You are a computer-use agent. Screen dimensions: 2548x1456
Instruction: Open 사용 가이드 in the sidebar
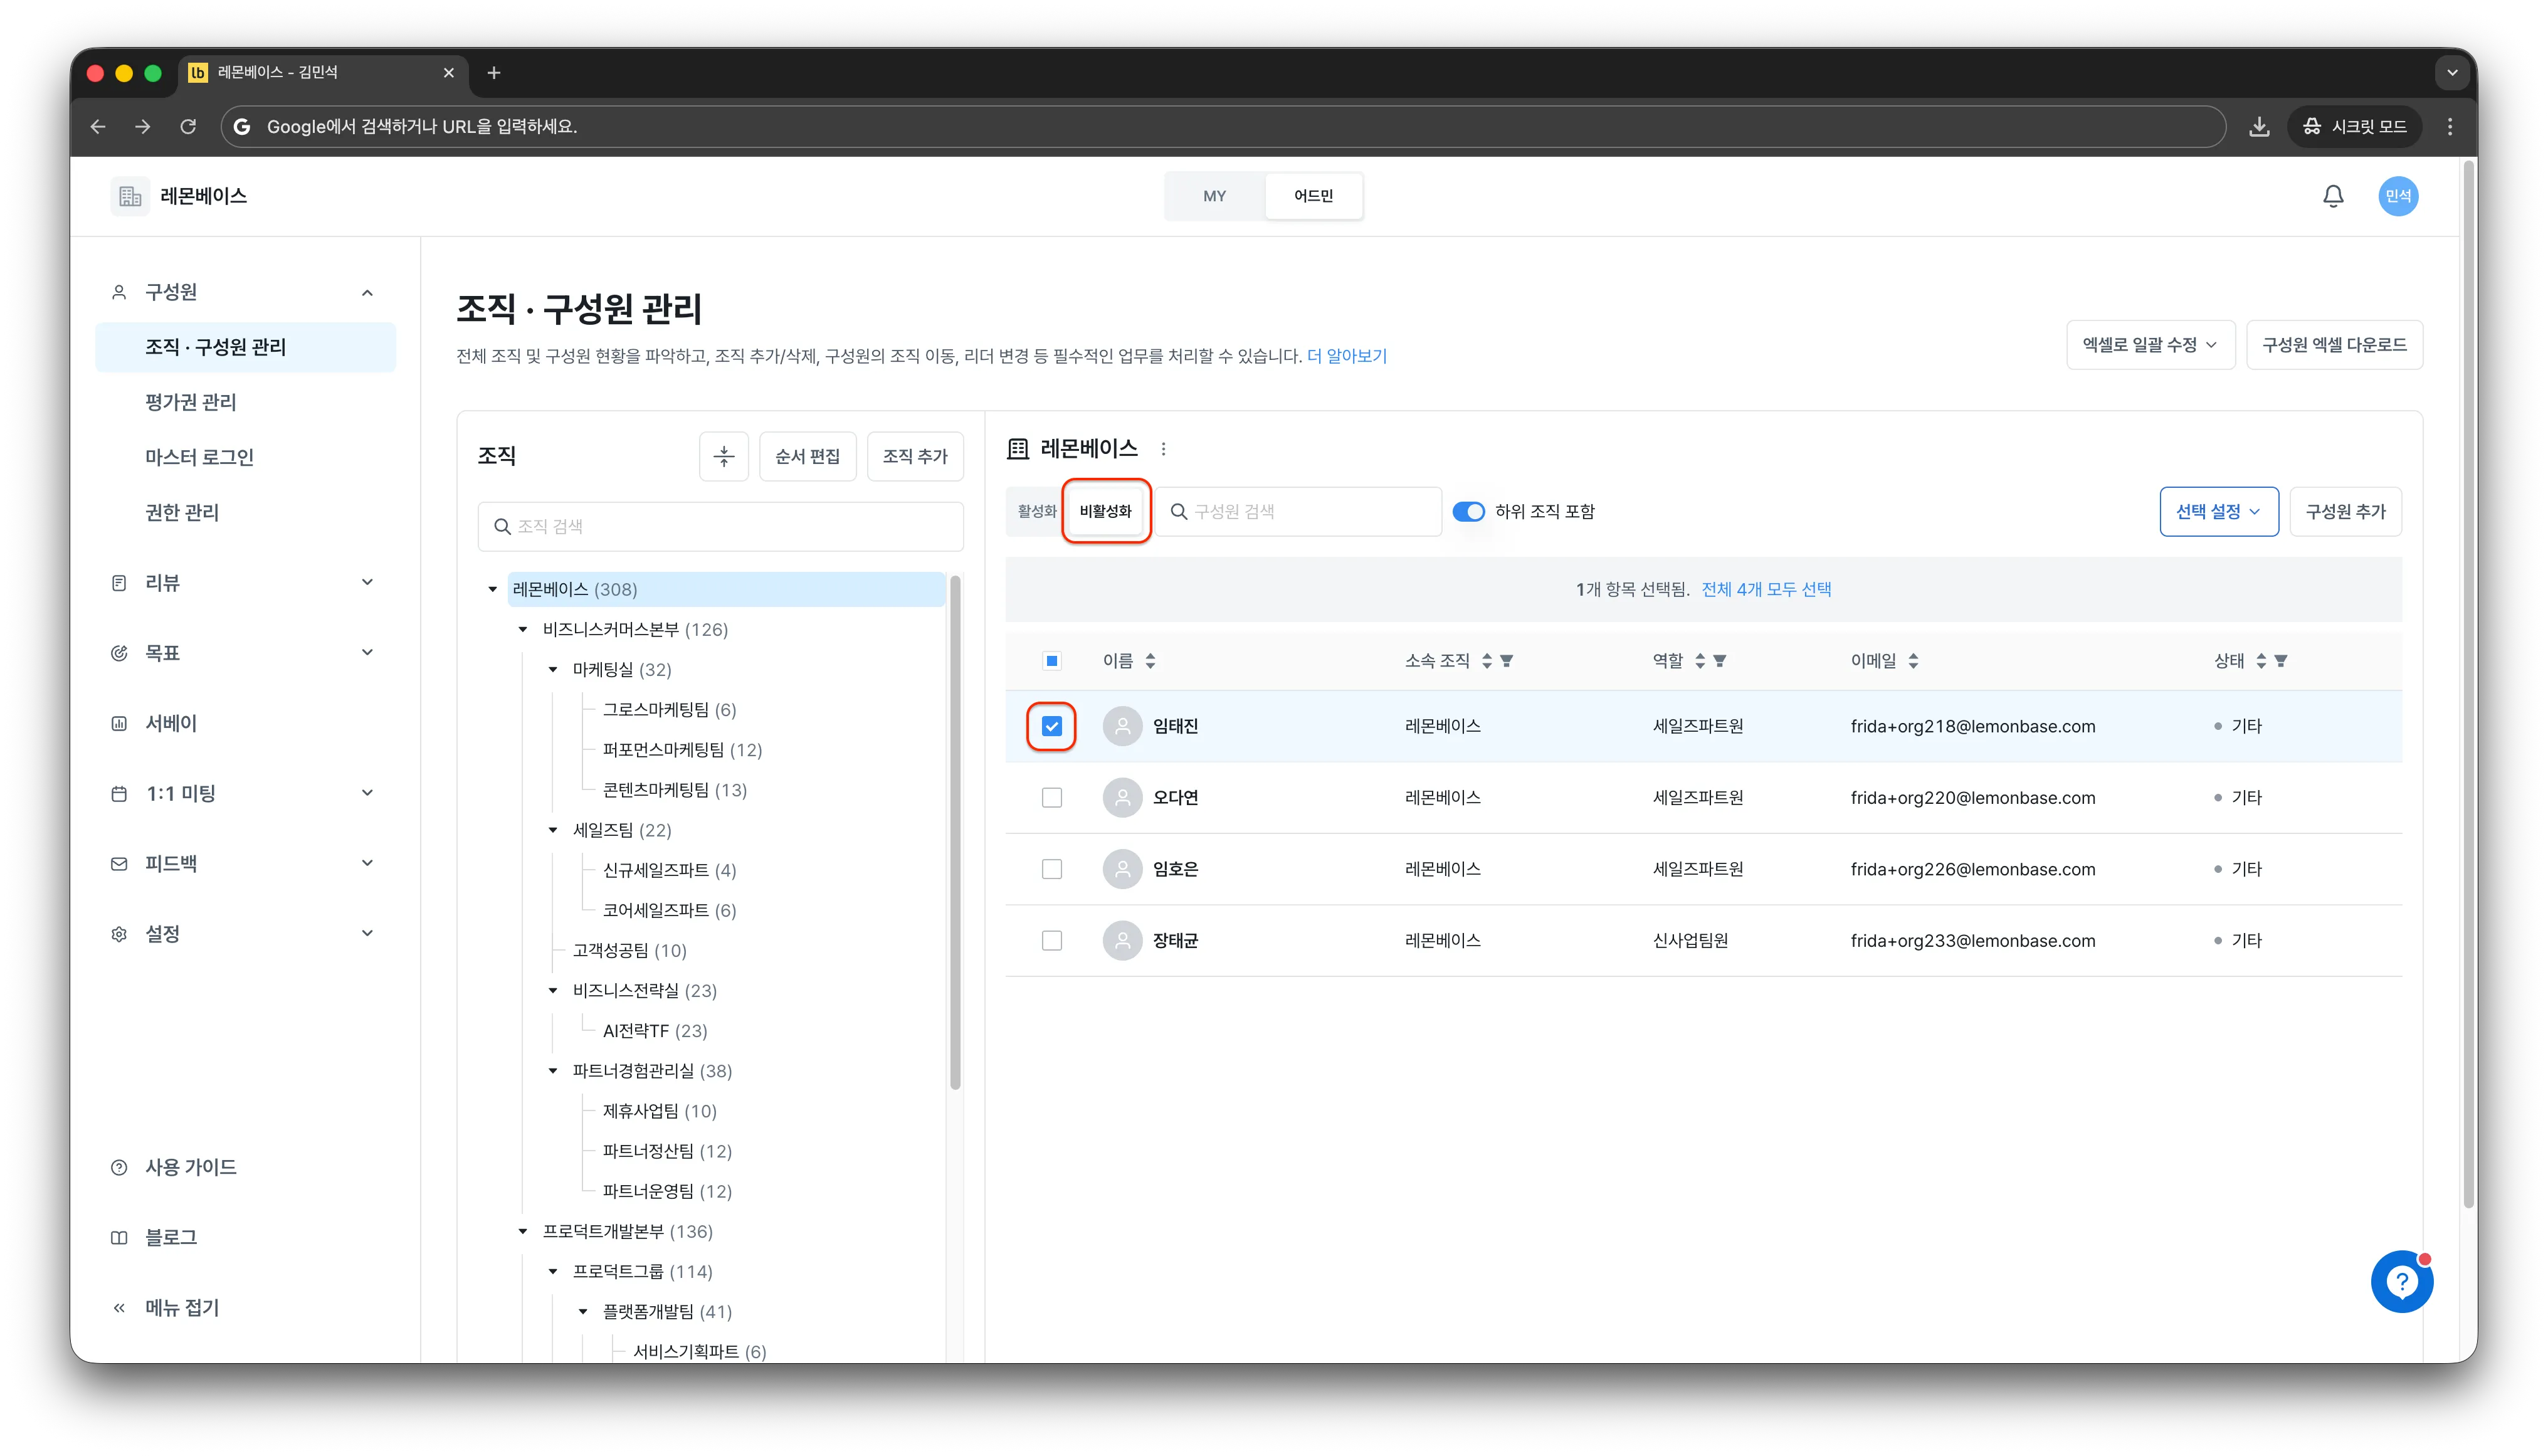(191, 1167)
